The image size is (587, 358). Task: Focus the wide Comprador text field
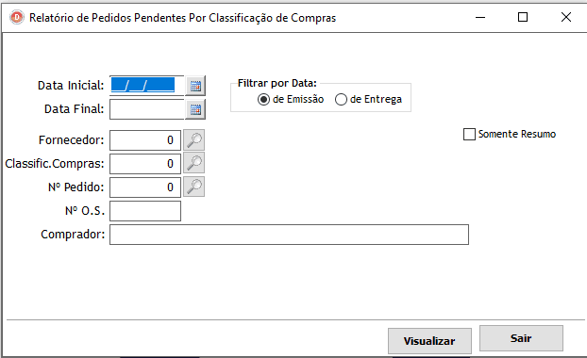289,235
